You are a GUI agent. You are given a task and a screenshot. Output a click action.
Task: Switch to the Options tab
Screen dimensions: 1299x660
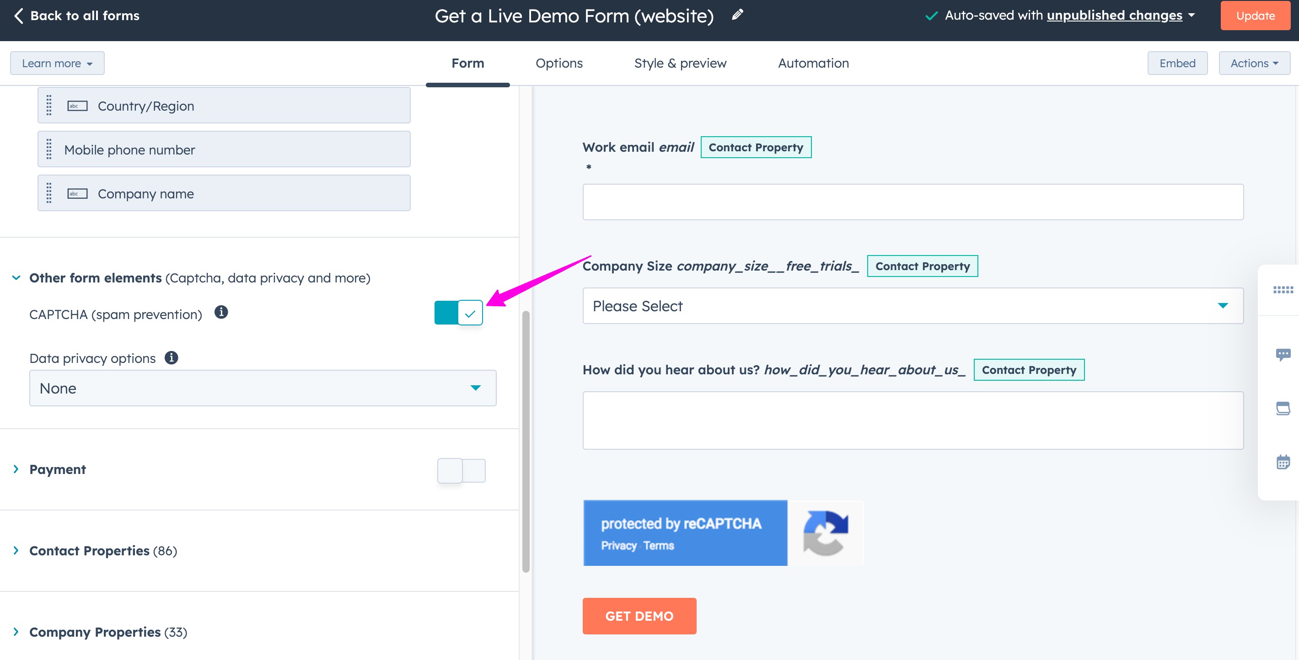[559, 63]
